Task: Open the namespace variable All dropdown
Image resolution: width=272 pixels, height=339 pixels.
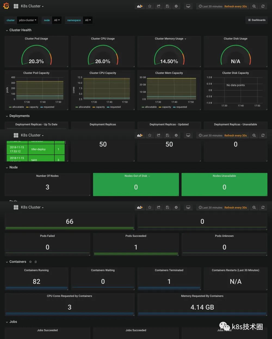Action: (88, 20)
